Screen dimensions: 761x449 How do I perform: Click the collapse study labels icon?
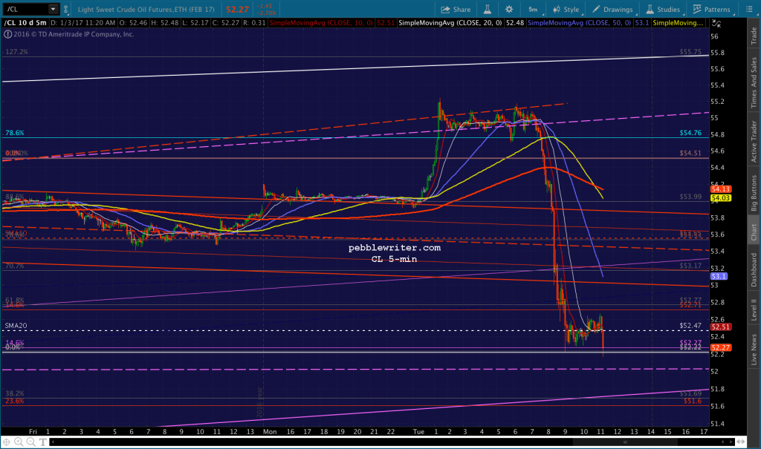tap(716, 23)
